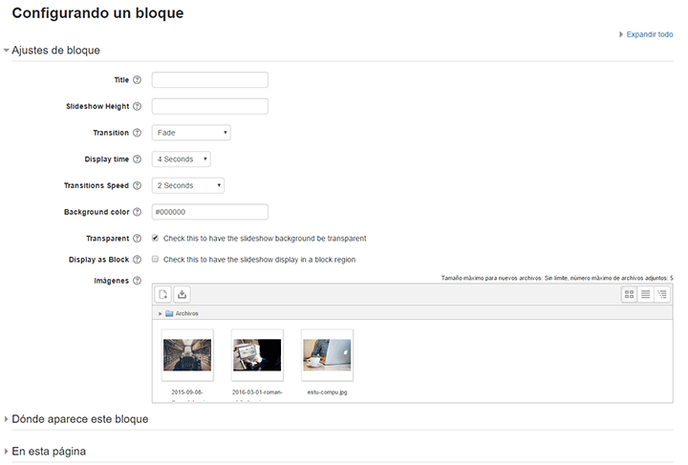Click the file name 2015-09-08-
688x465 pixels.
click(187, 392)
